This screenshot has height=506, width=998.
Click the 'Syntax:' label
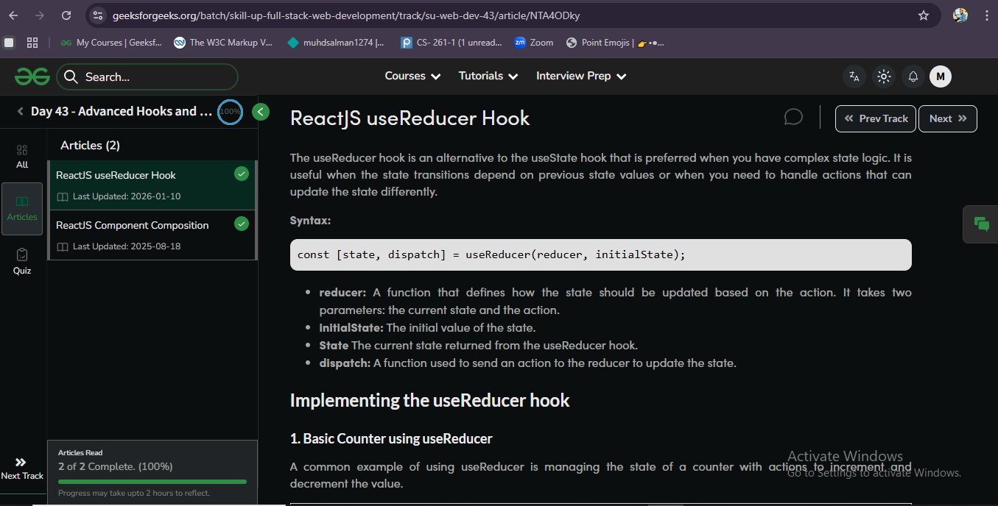pyautogui.click(x=311, y=221)
